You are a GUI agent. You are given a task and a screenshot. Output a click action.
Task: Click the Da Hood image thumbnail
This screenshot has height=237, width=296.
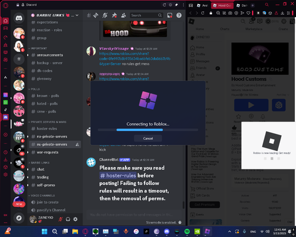[135, 29]
